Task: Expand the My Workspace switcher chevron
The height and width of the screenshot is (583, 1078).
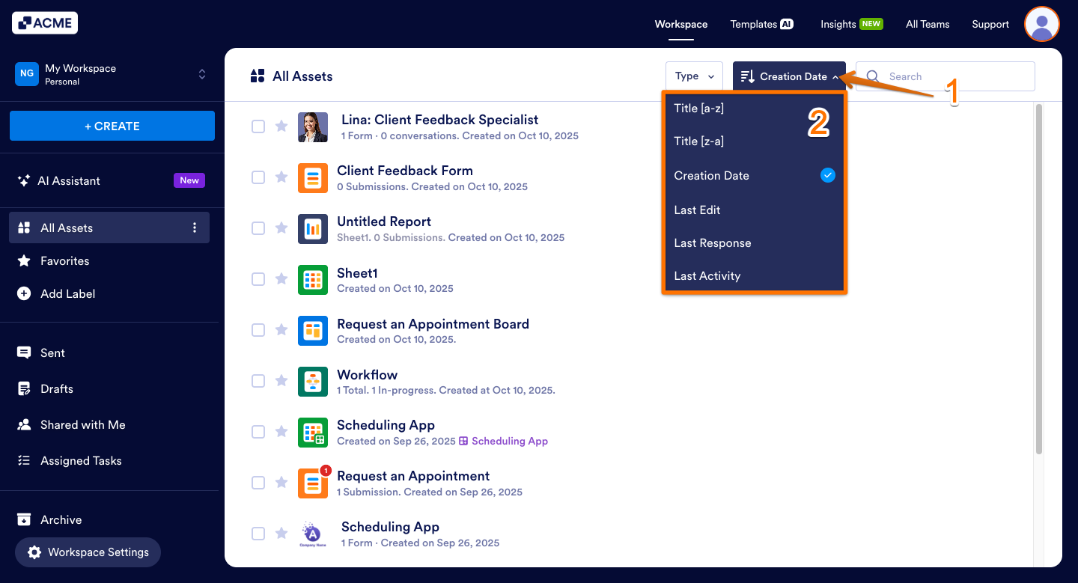Action: tap(202, 74)
